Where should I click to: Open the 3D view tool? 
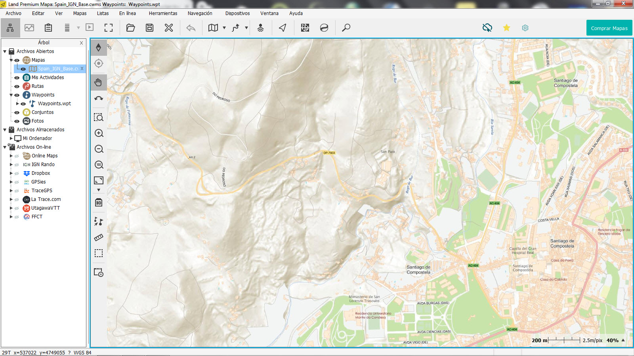coord(99,203)
